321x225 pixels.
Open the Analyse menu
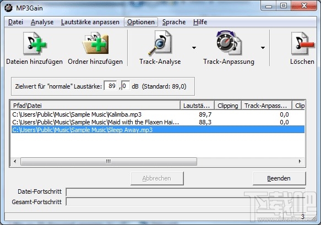pyautogui.click(x=42, y=22)
